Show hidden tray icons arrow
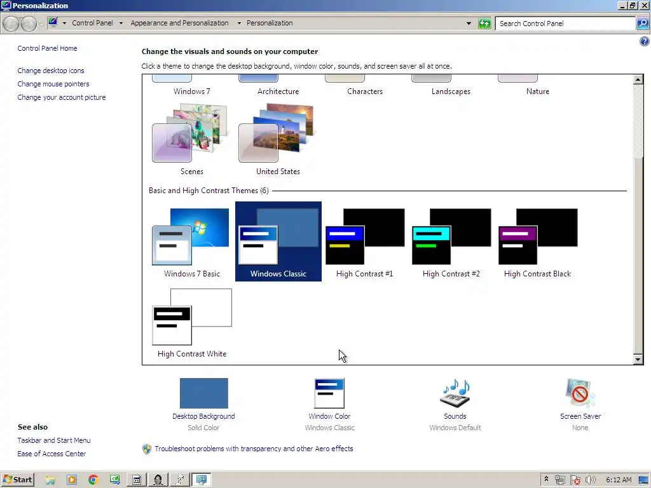 [x=546, y=479]
